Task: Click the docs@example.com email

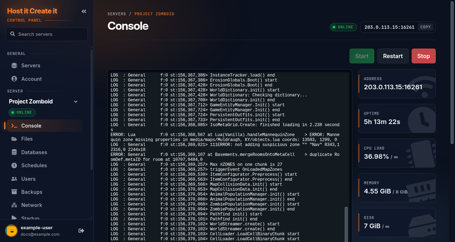Action: click(x=40, y=234)
